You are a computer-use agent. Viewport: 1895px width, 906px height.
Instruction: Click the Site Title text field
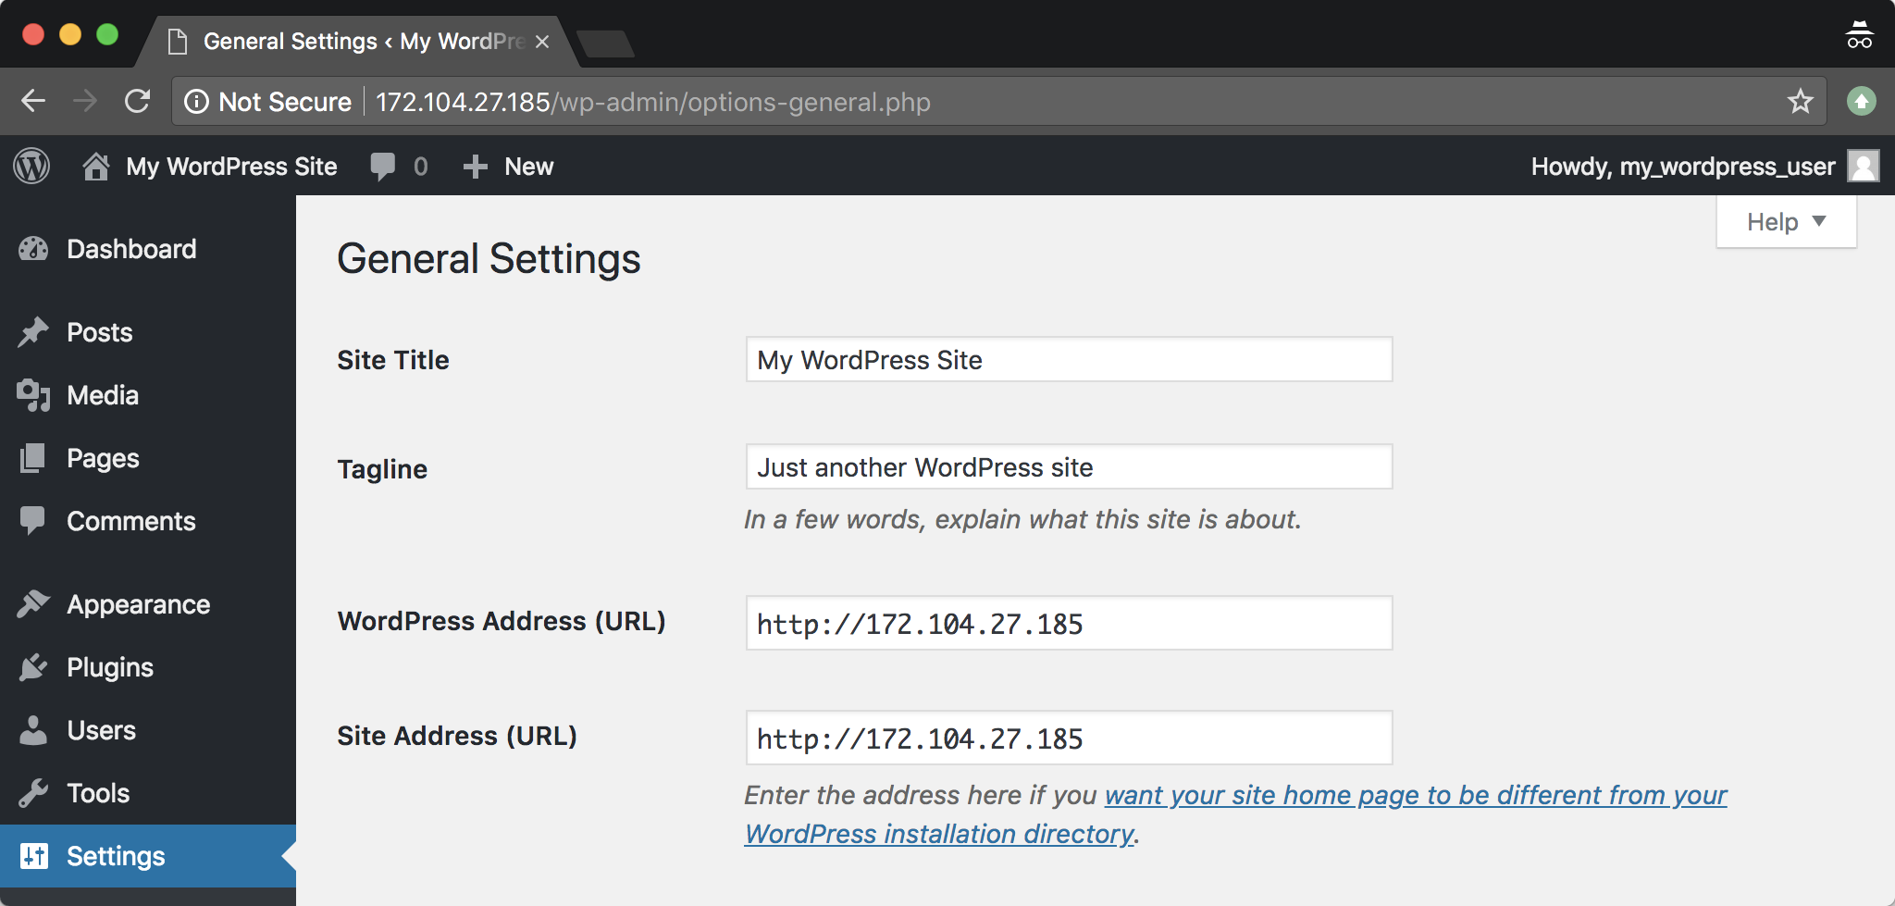pyautogui.click(x=1068, y=360)
